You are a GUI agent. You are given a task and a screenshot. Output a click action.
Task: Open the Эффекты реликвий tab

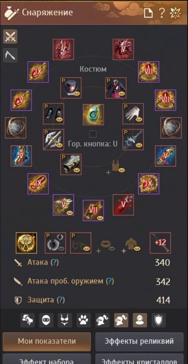click(x=139, y=342)
